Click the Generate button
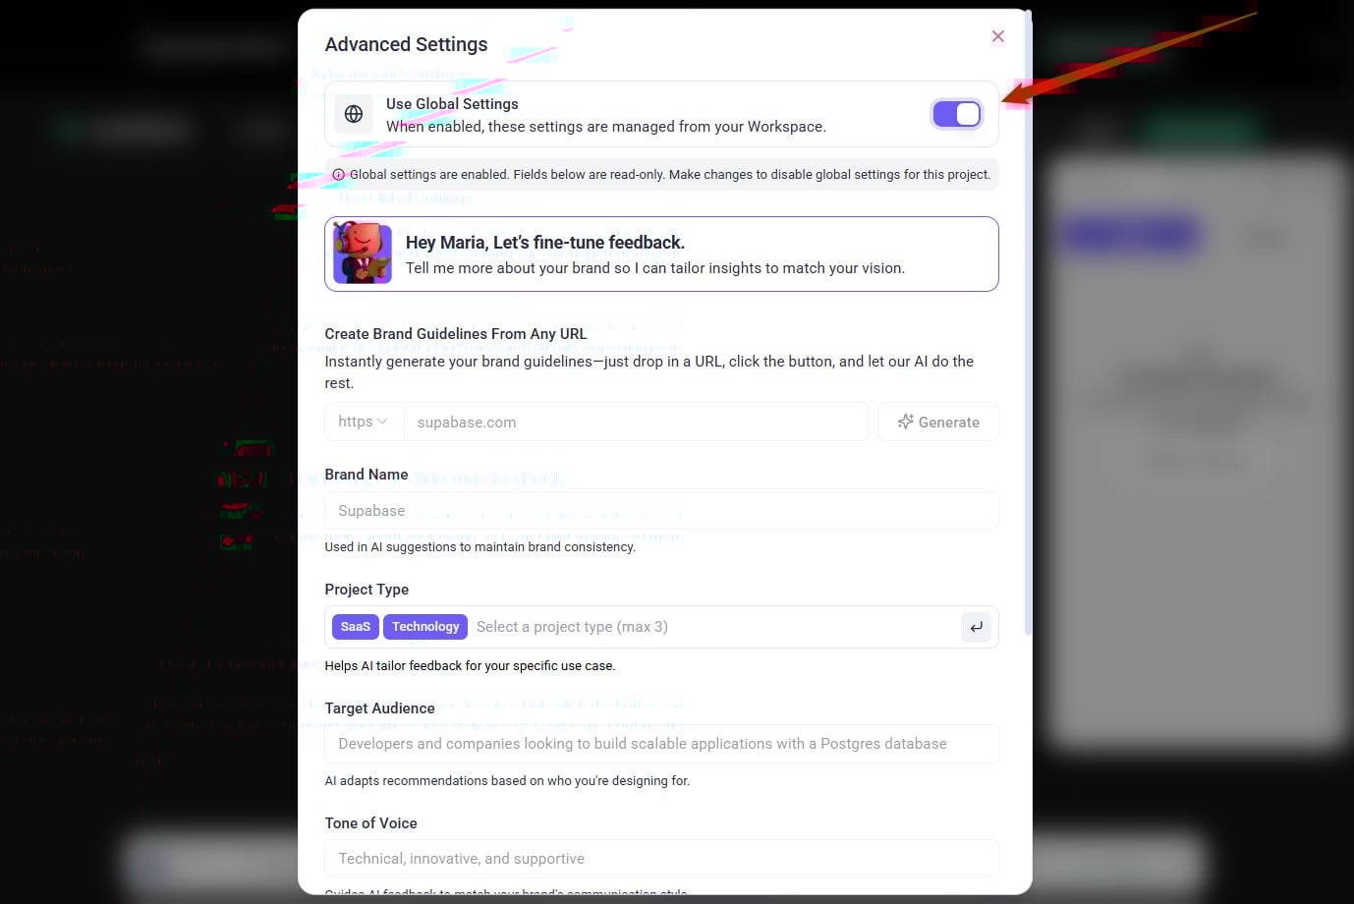 pos(937,422)
